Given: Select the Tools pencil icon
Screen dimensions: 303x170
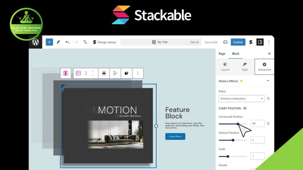Looking at the screenshot, I should (x=58, y=42).
